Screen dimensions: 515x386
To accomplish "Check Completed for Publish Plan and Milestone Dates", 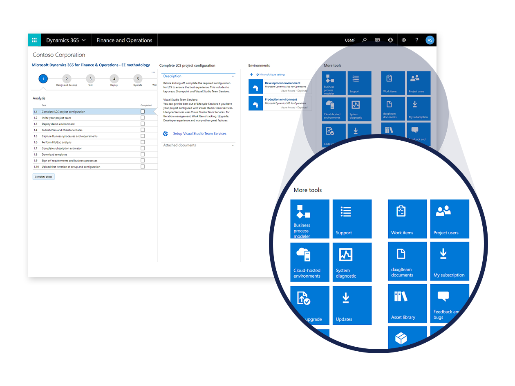I will [x=143, y=130].
